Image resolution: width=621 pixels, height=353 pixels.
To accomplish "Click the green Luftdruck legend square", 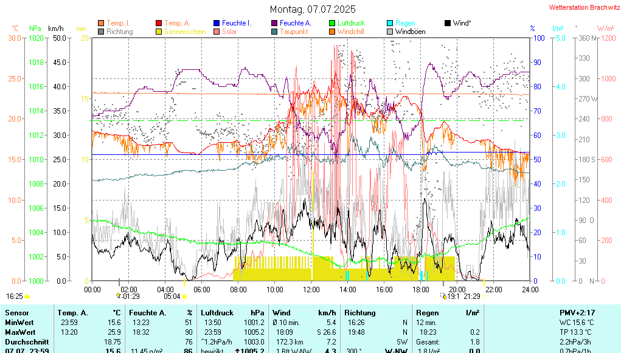I will [x=333, y=23].
